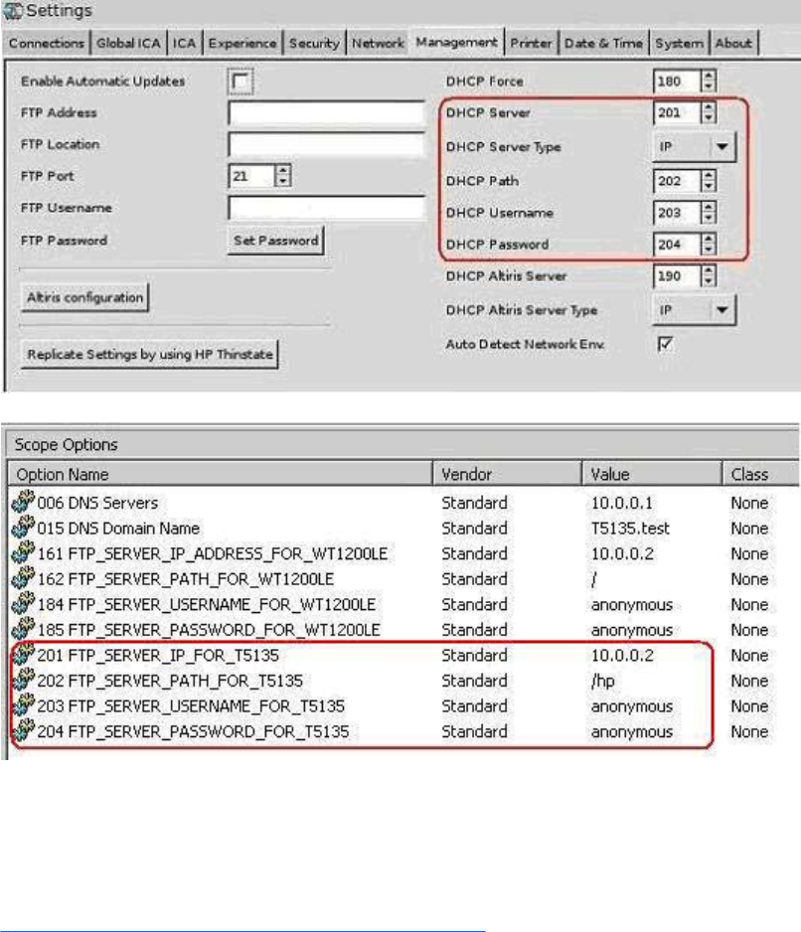Image resolution: width=801 pixels, height=932 pixels.
Task: Select the T5135.test value cell
Action: coord(630,529)
